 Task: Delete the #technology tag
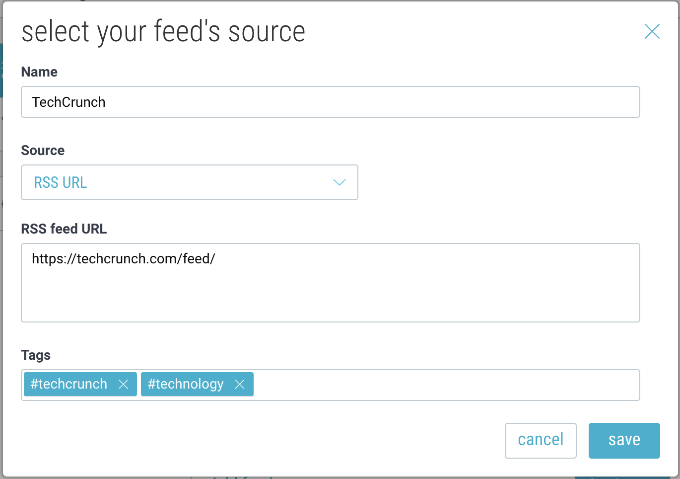[x=240, y=384]
